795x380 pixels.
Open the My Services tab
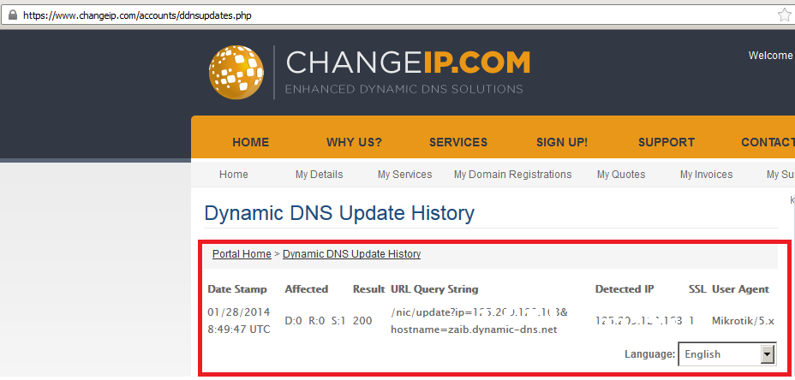[x=404, y=175]
